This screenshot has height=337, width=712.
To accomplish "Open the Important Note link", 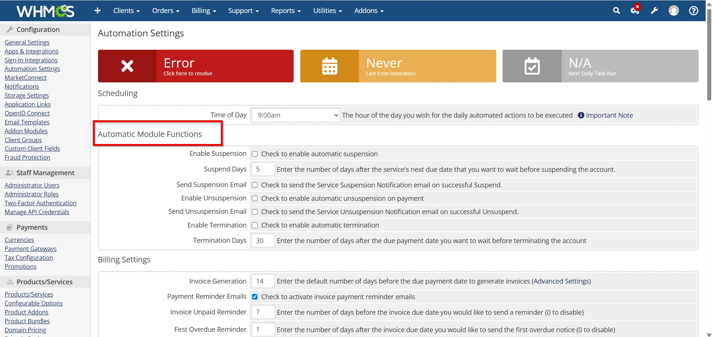I will (609, 115).
